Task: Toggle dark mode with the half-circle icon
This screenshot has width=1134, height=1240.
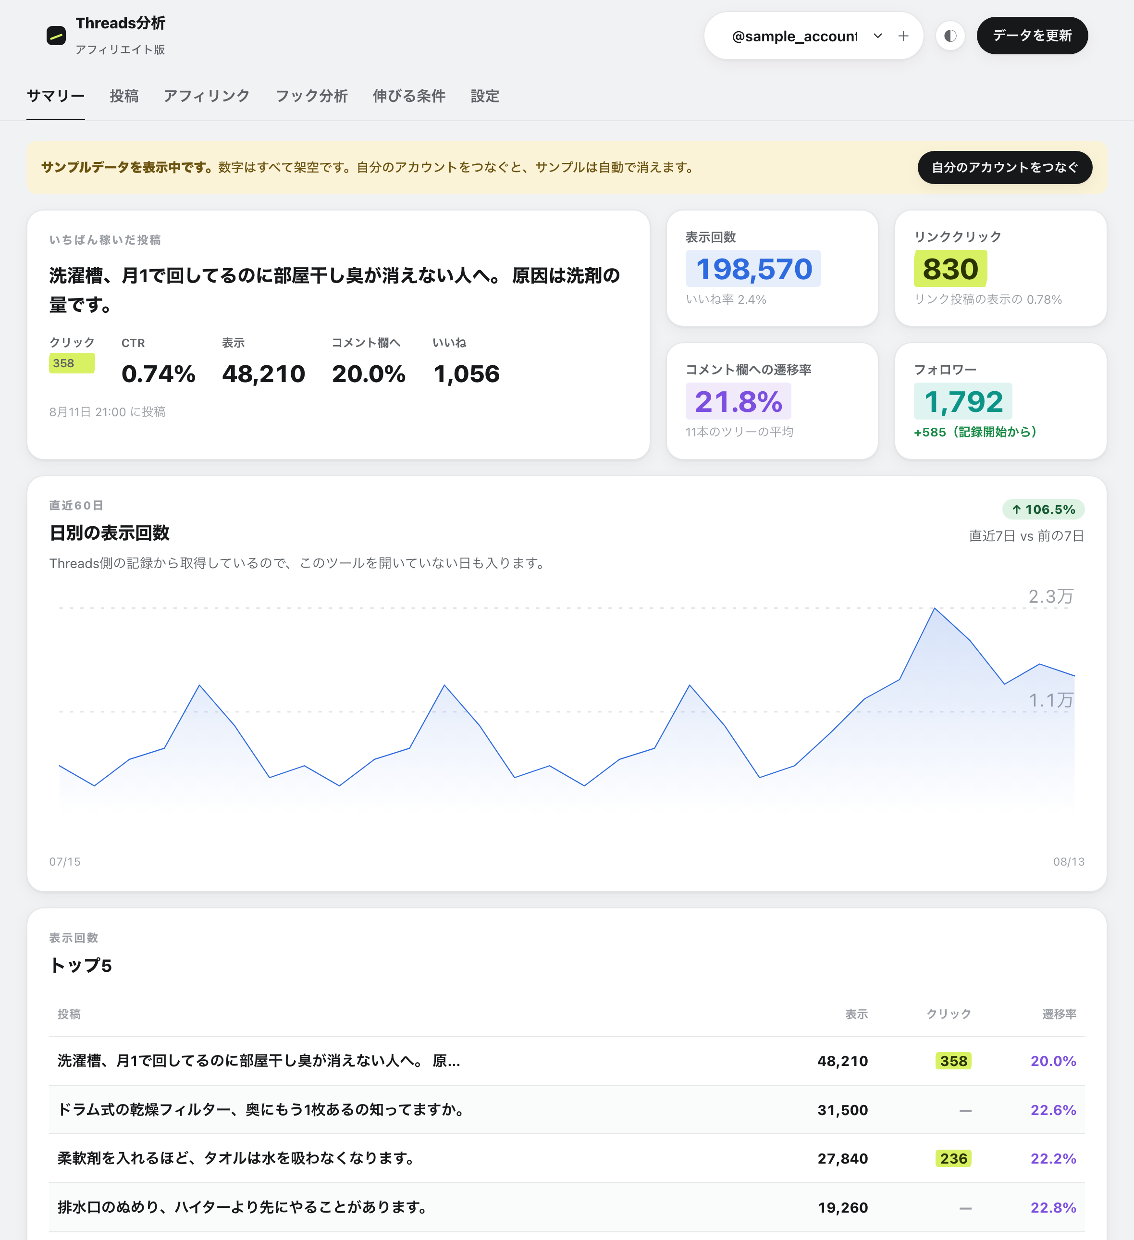Action: click(x=950, y=36)
